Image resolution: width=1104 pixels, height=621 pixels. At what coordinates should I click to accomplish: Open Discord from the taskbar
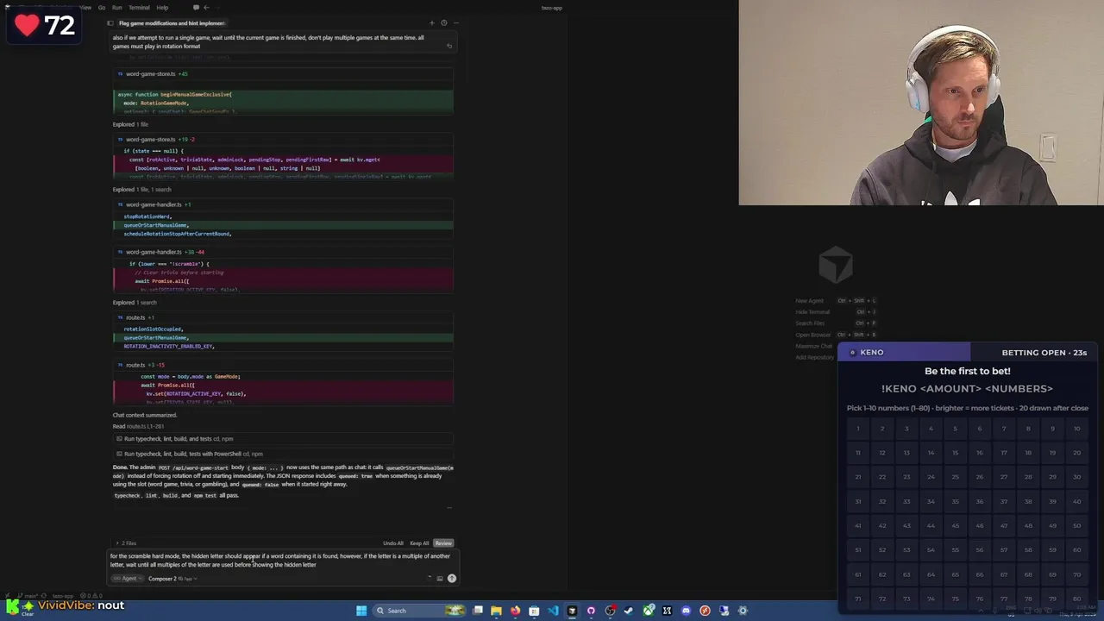[686, 611]
